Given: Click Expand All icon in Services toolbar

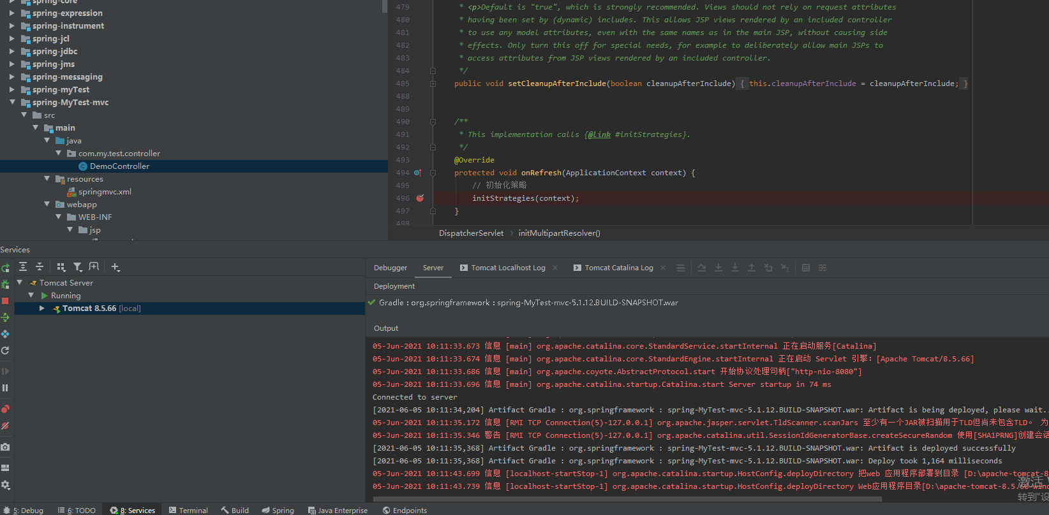Looking at the screenshot, I should point(23,267).
